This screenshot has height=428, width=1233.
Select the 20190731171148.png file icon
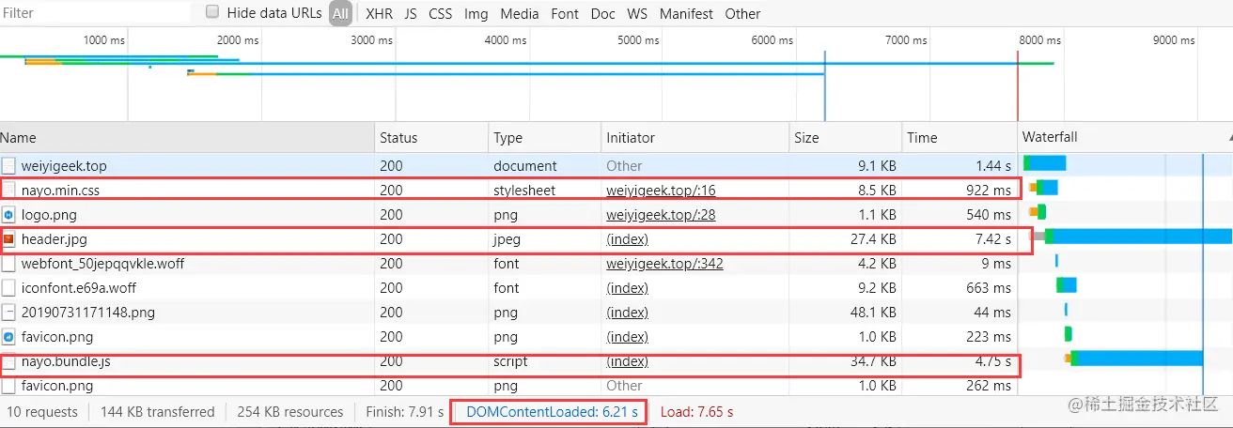(x=8, y=312)
